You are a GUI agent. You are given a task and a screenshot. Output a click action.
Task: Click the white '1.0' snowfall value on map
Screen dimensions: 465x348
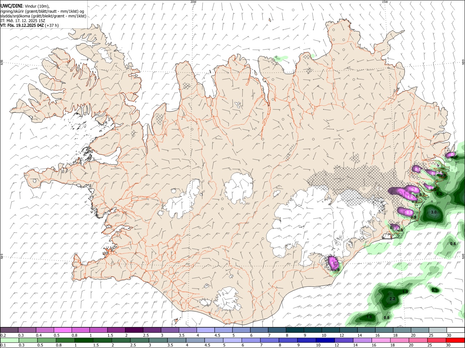[x=411, y=197]
